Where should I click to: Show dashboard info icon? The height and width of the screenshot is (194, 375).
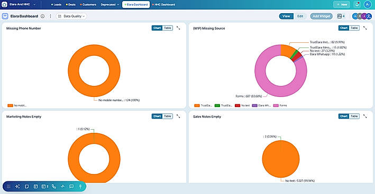click(x=42, y=16)
